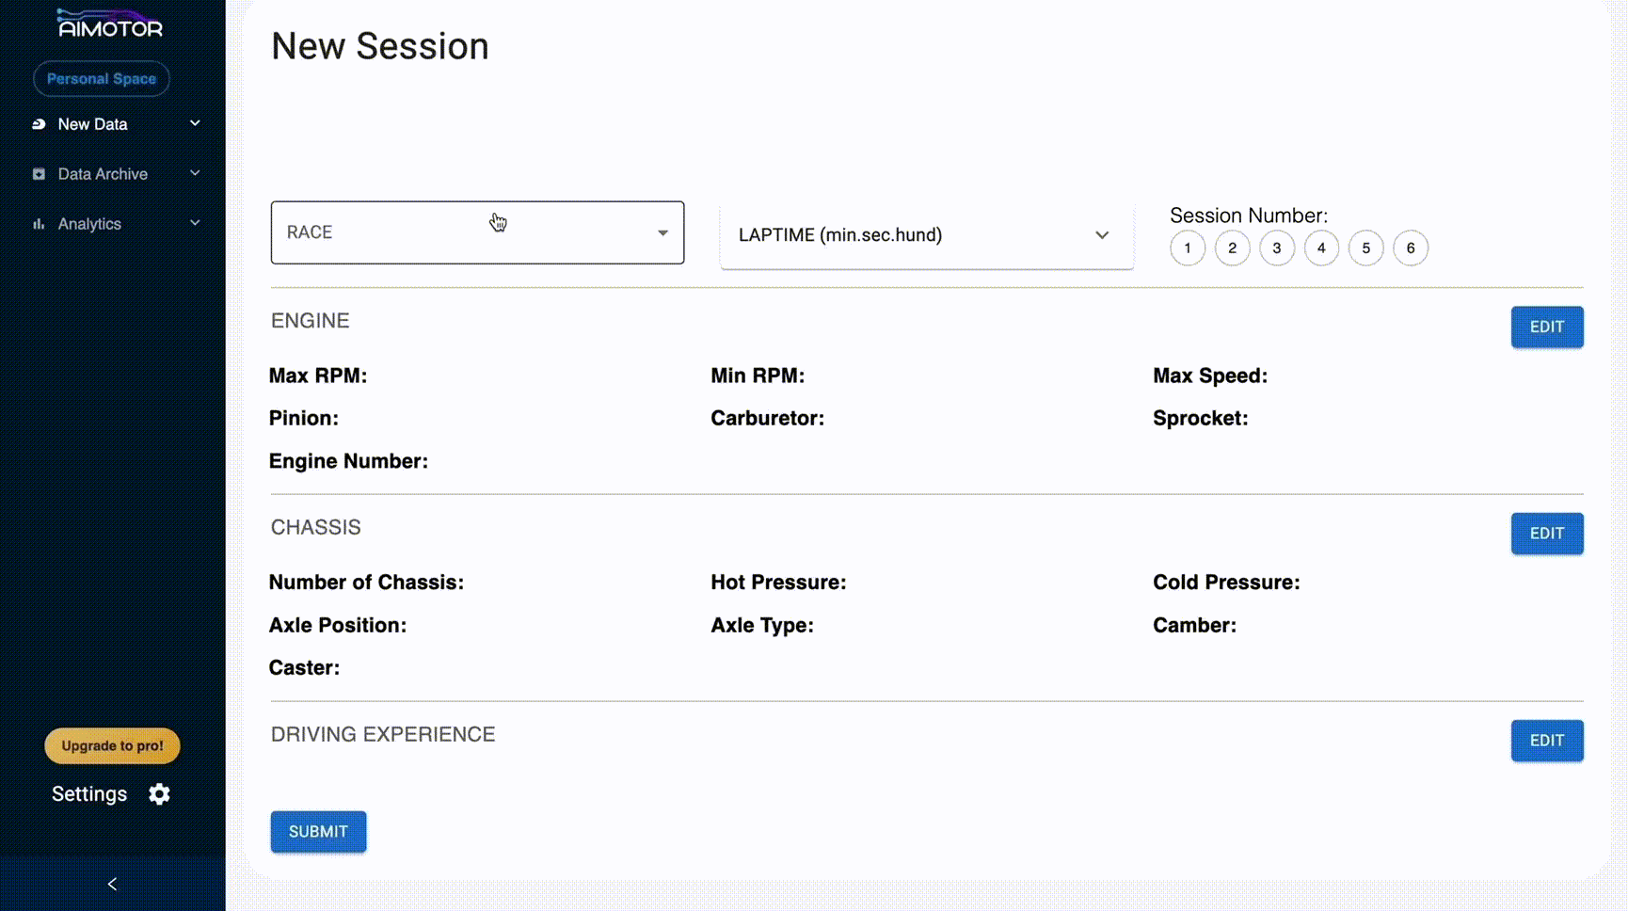
Task: Choose session number 6
Action: coord(1410,248)
